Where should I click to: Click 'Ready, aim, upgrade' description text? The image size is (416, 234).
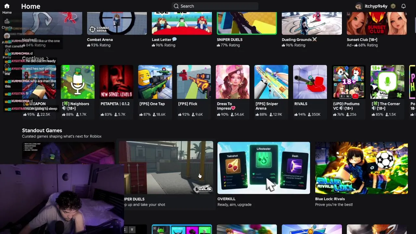click(234, 204)
